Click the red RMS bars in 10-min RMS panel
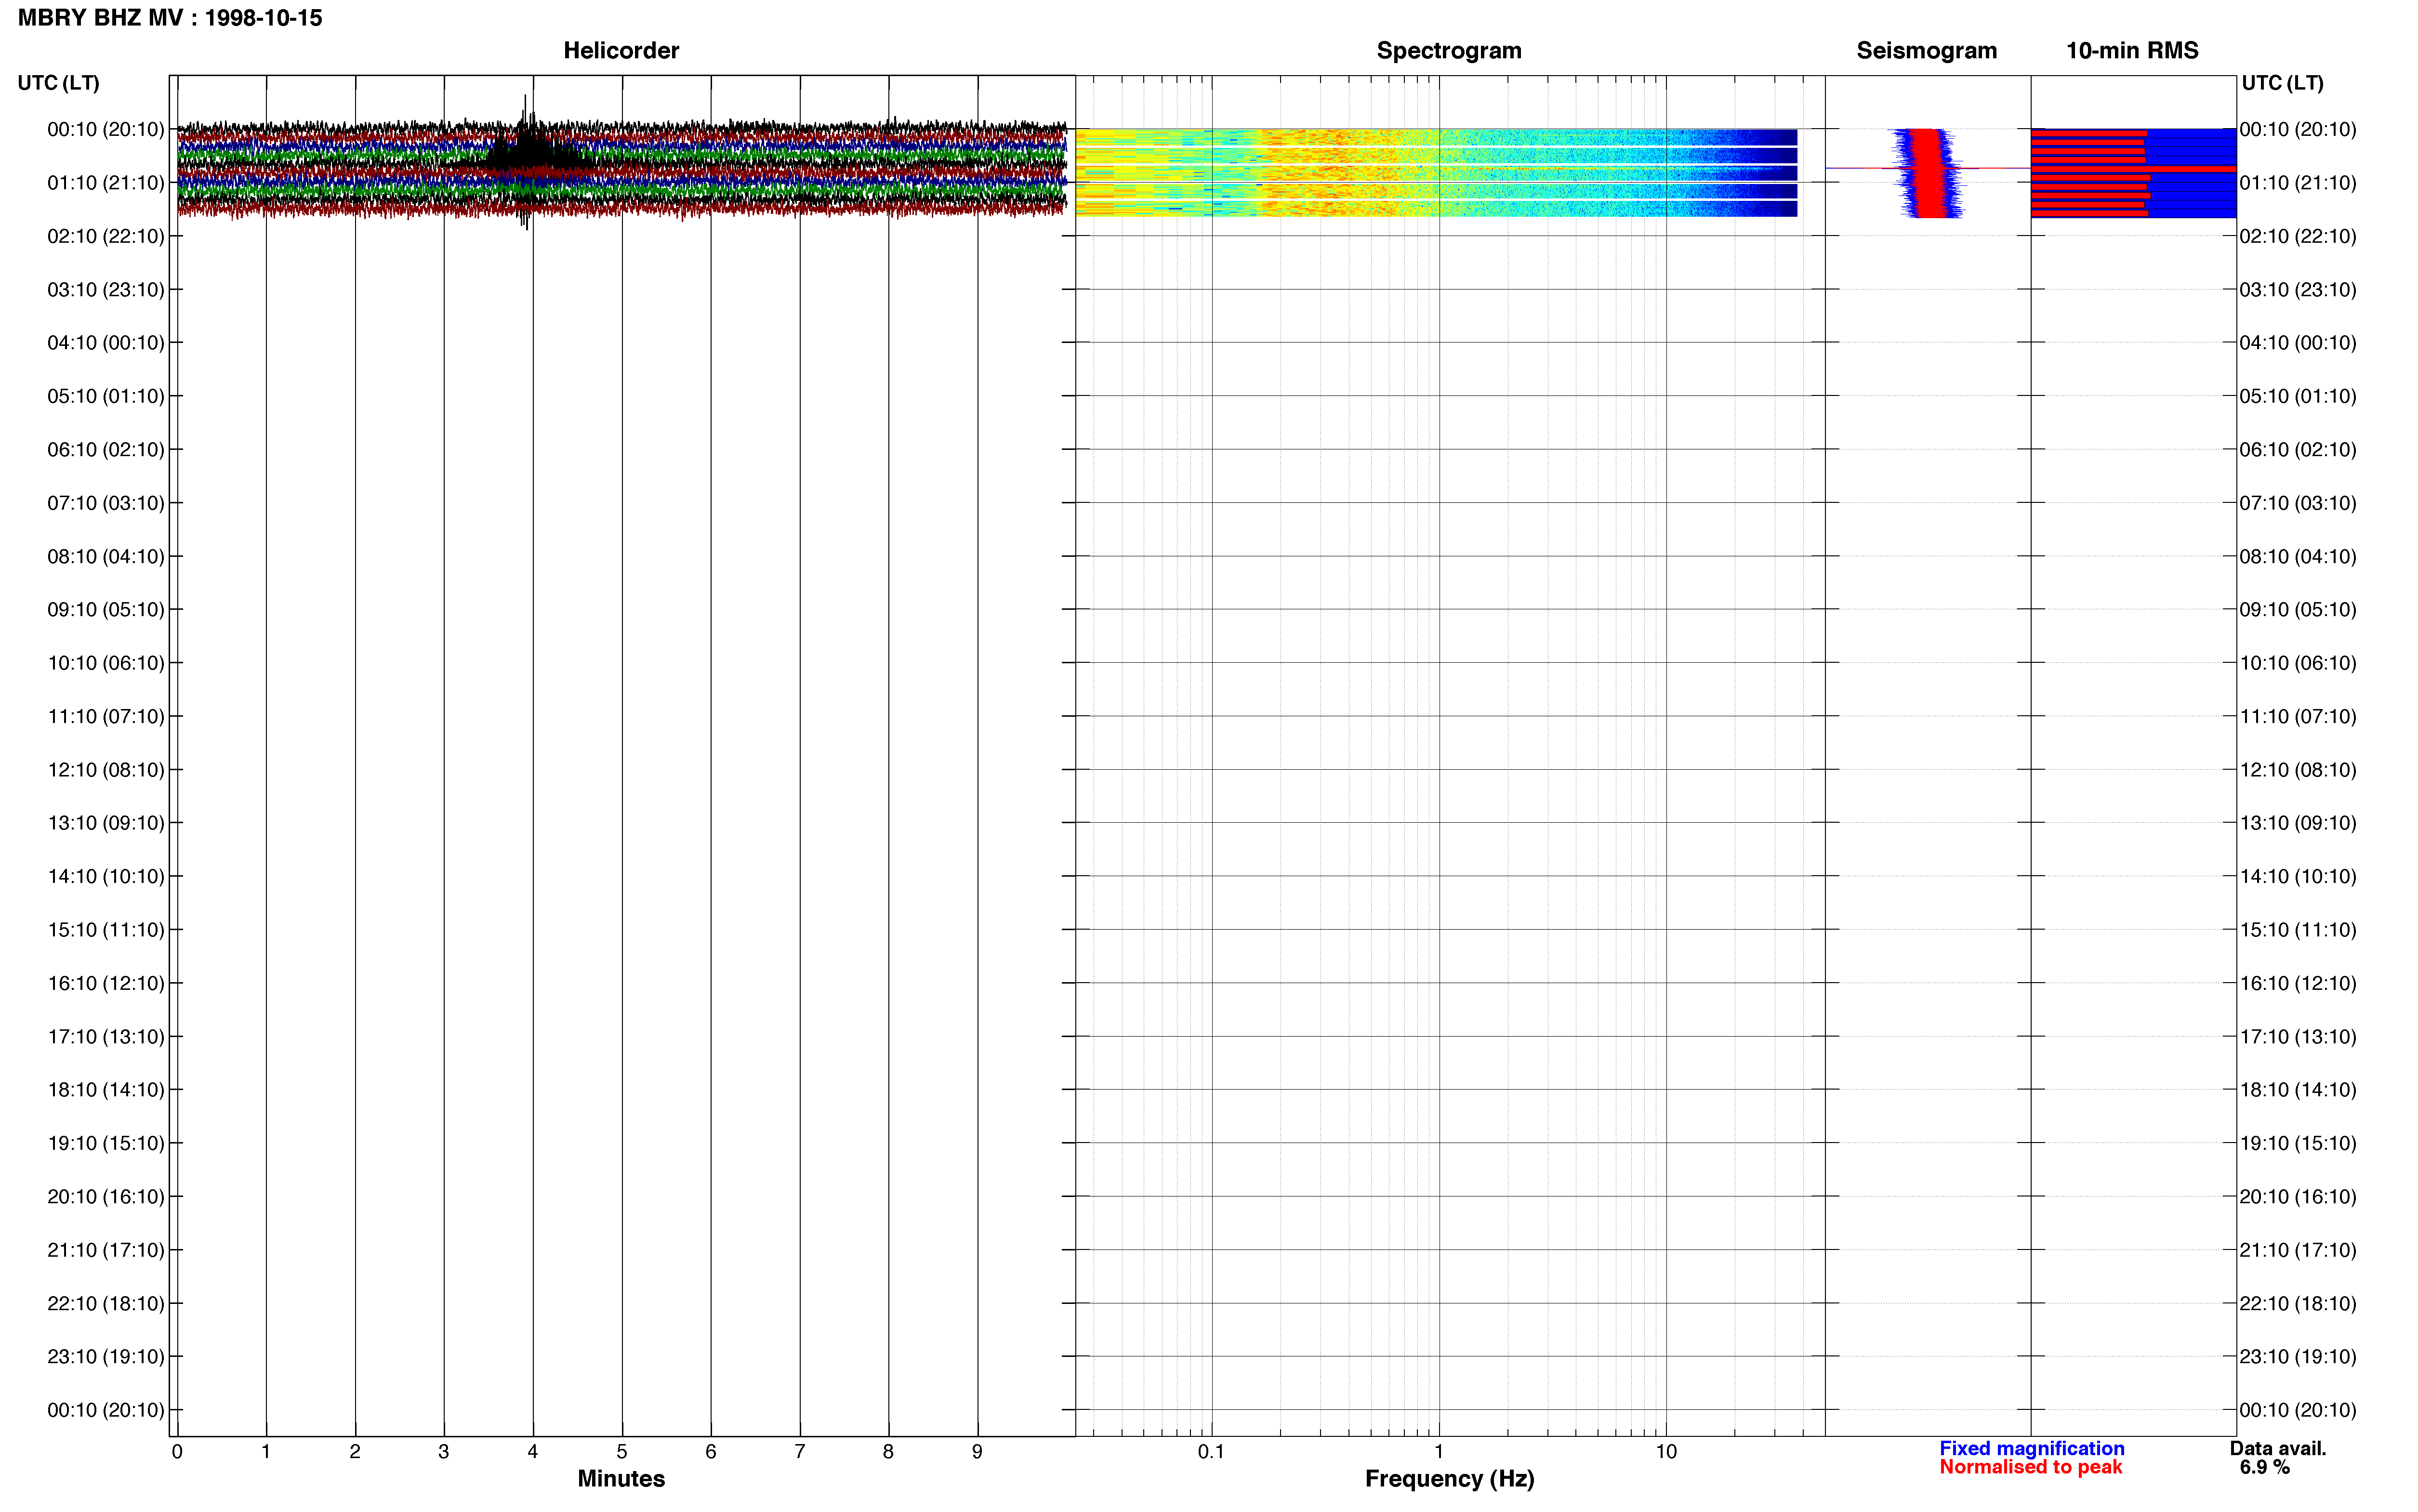Screen dimensions: 2418x1512 tap(2090, 173)
